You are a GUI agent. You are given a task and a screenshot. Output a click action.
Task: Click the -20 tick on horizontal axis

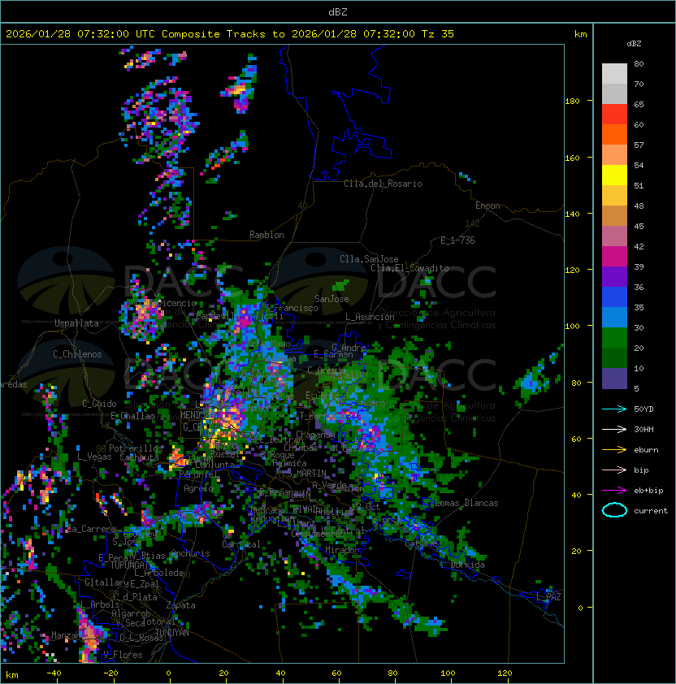click(x=110, y=673)
